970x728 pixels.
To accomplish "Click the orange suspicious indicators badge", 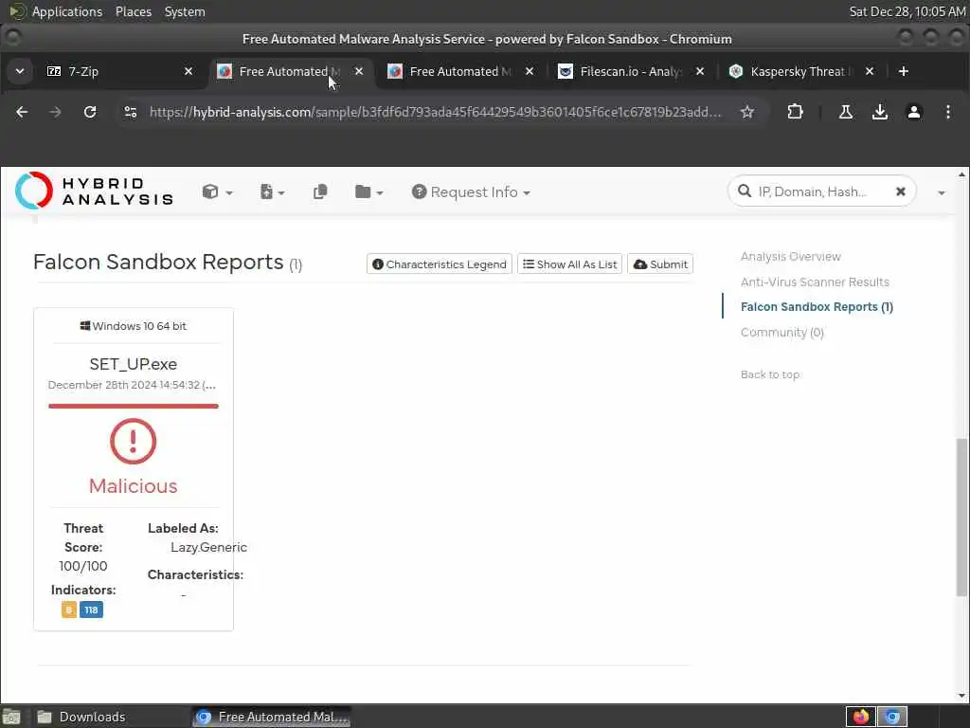I will pos(68,610).
